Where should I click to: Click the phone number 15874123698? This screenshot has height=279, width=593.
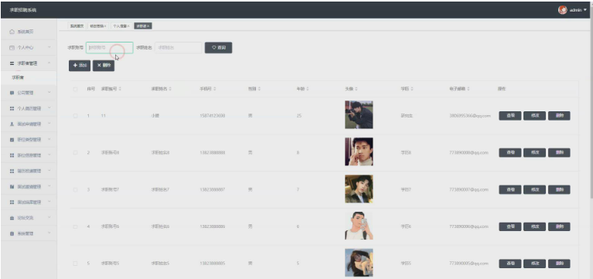click(x=212, y=116)
